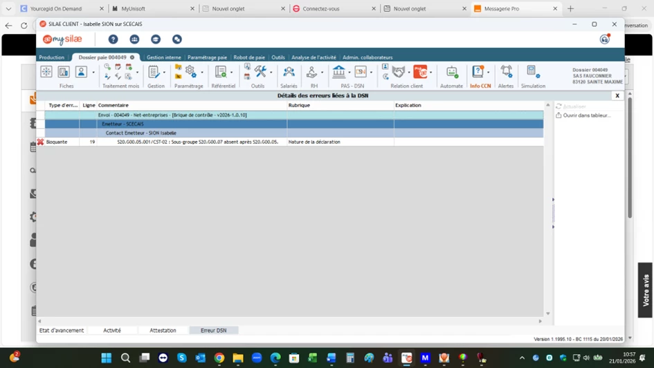Open the Simulation calculator icon

coord(533,72)
